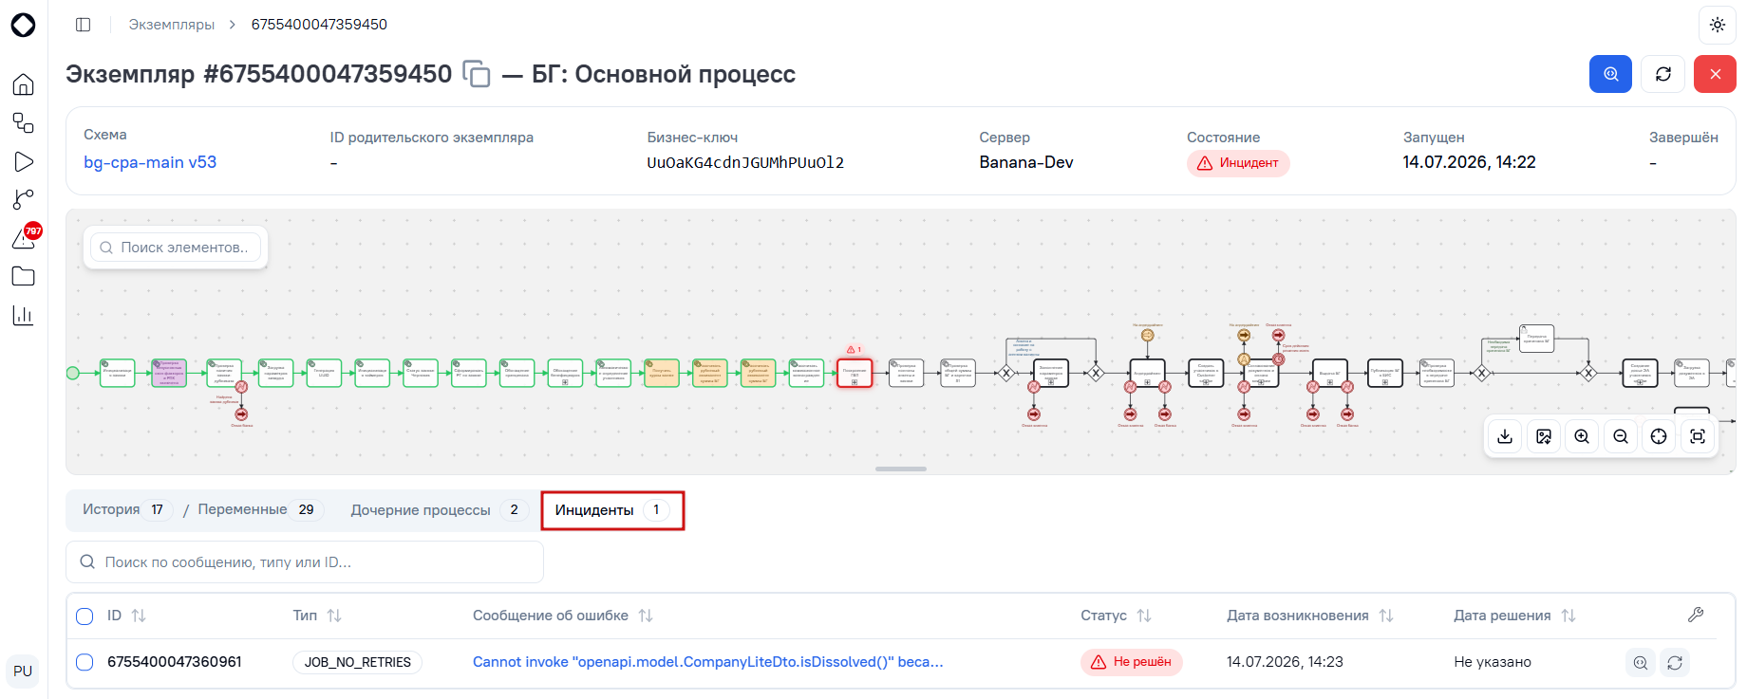Click the occurrence date 14.07.2026, 14:23
The image size is (1747, 699).
(1285, 662)
